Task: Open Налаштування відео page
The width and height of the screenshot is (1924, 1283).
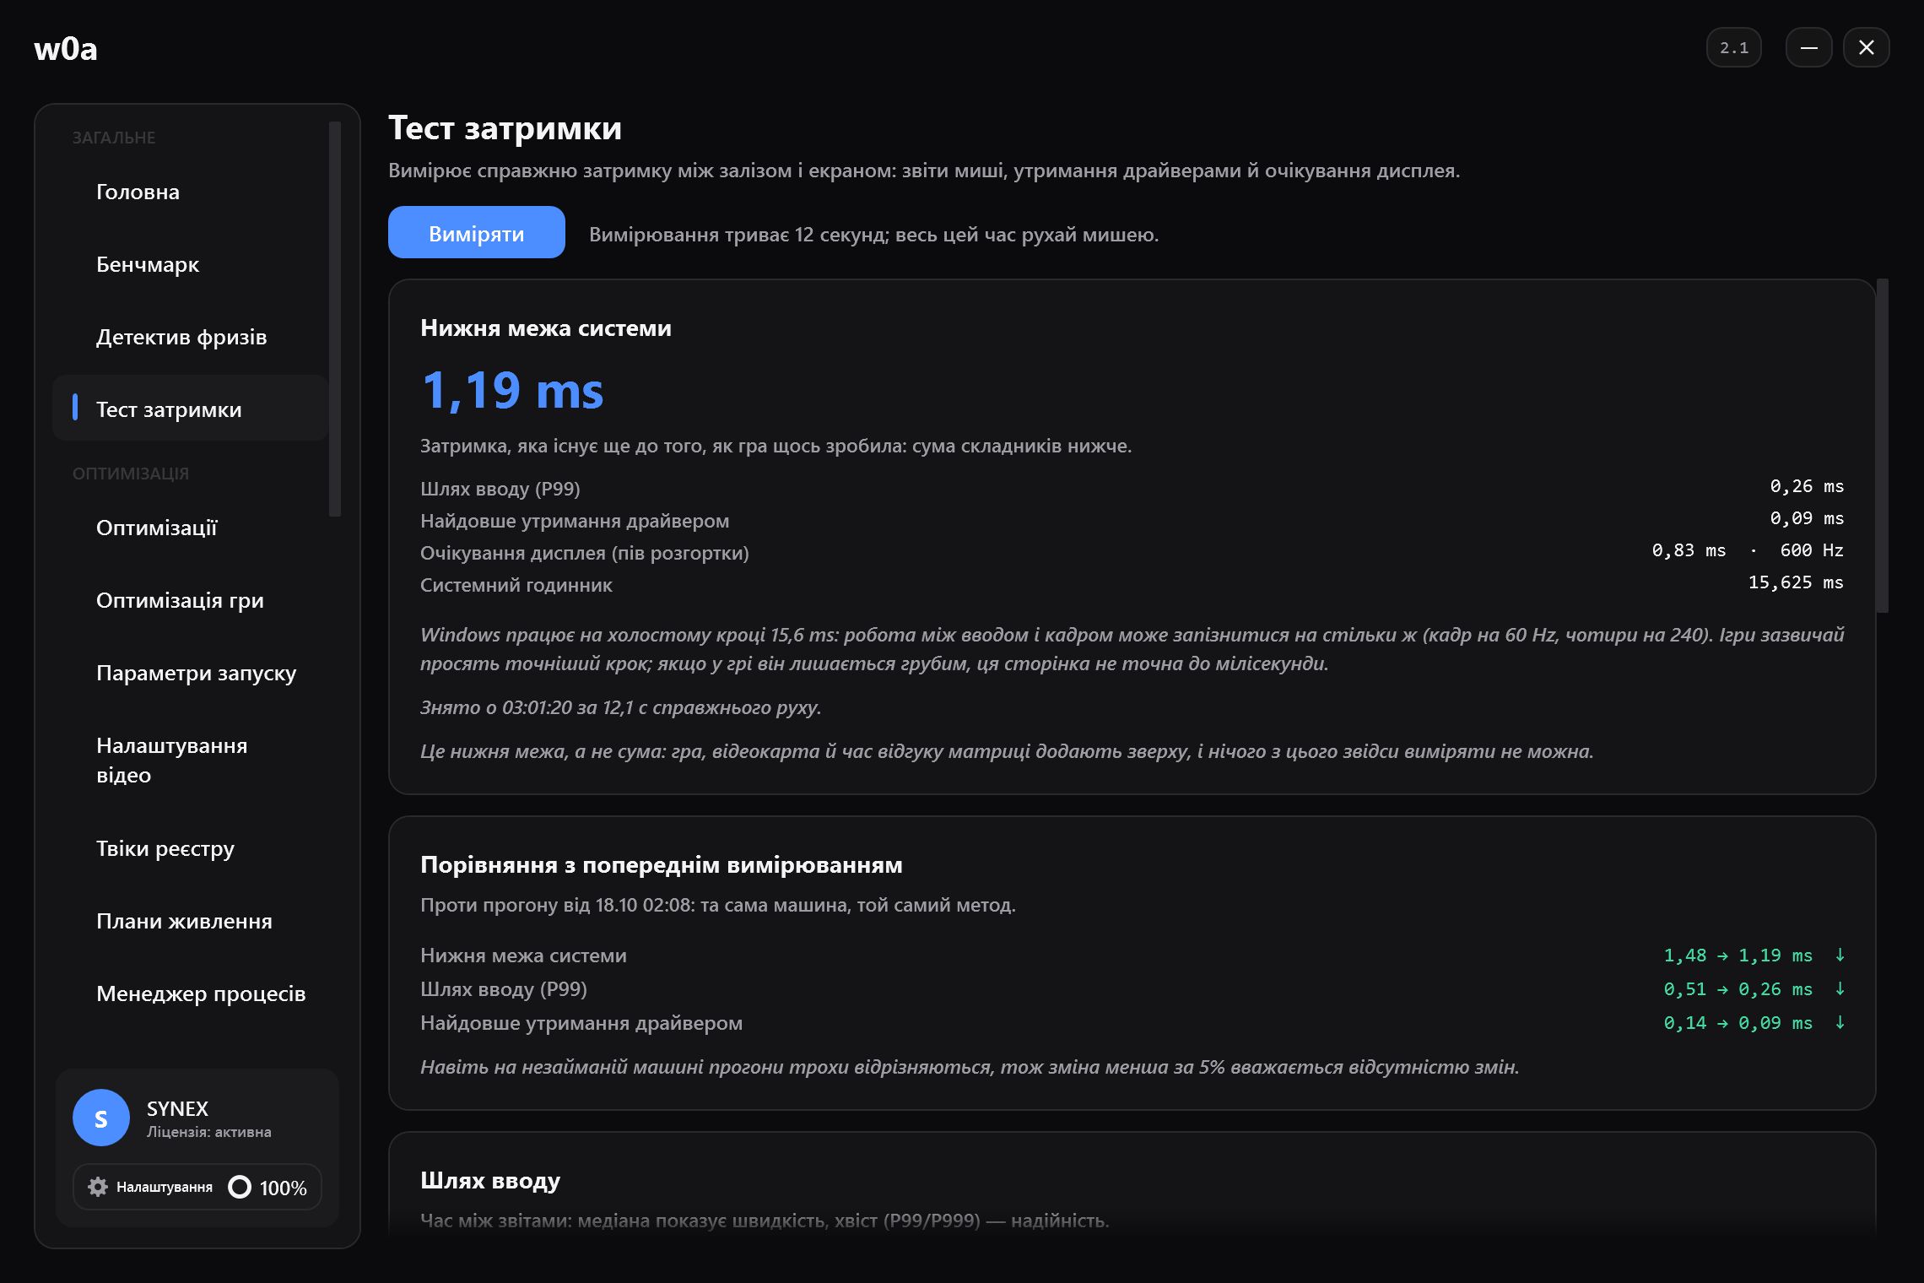Action: point(191,760)
